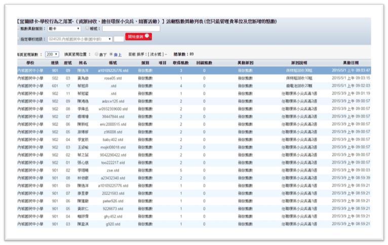Click the 帳號 account text input field
This screenshot has width=388, height=245.
pyautogui.click(x=131, y=29)
